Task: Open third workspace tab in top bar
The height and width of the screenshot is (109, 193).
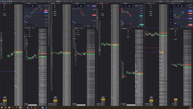Action: (x=33, y=1)
